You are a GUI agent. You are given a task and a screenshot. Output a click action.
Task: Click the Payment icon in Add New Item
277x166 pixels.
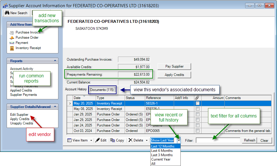point(12,43)
